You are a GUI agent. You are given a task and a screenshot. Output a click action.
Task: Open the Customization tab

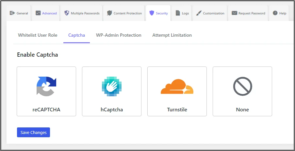click(x=210, y=13)
